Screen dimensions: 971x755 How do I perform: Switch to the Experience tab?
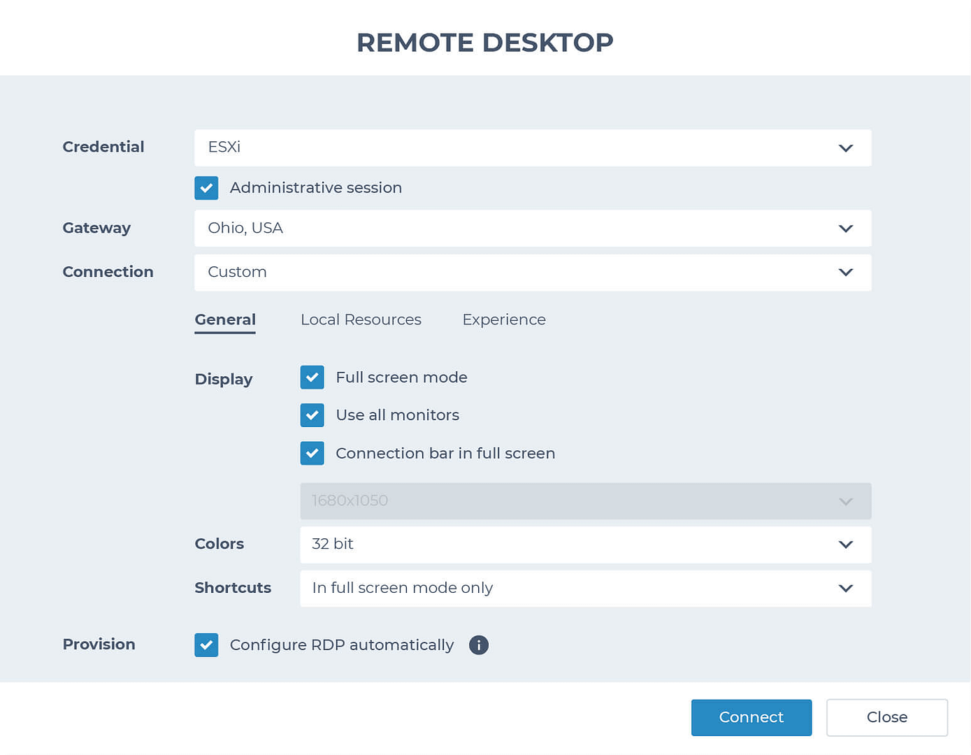(503, 319)
